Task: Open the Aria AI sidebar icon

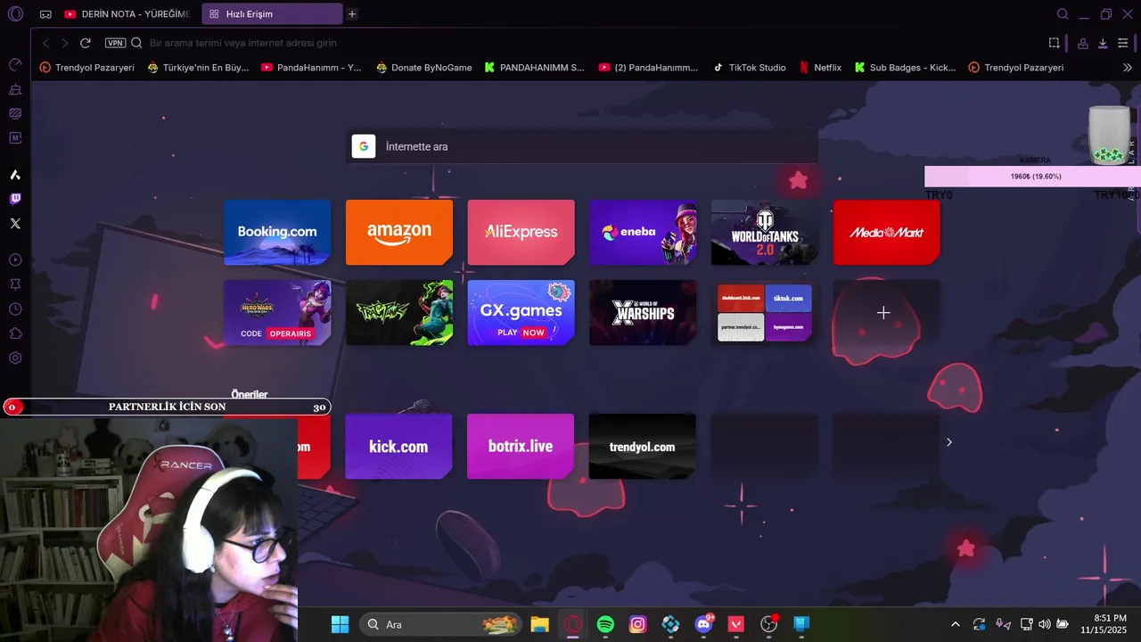Action: point(15,175)
